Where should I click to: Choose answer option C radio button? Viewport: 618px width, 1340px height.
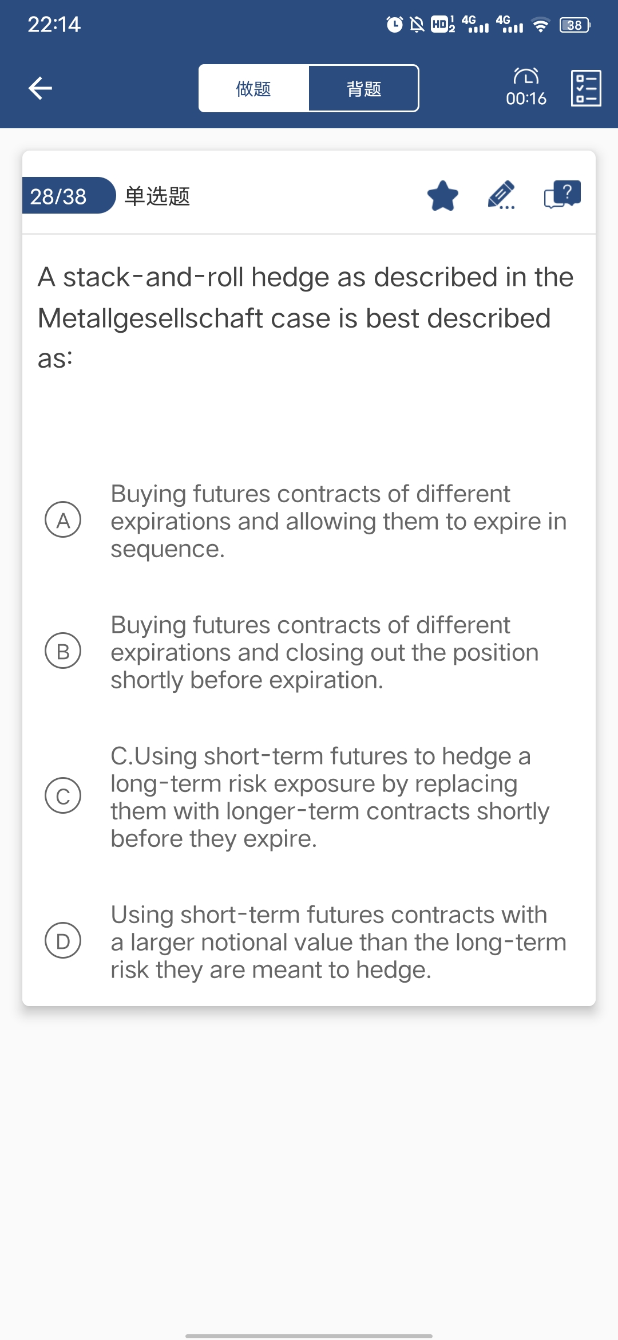point(63,796)
